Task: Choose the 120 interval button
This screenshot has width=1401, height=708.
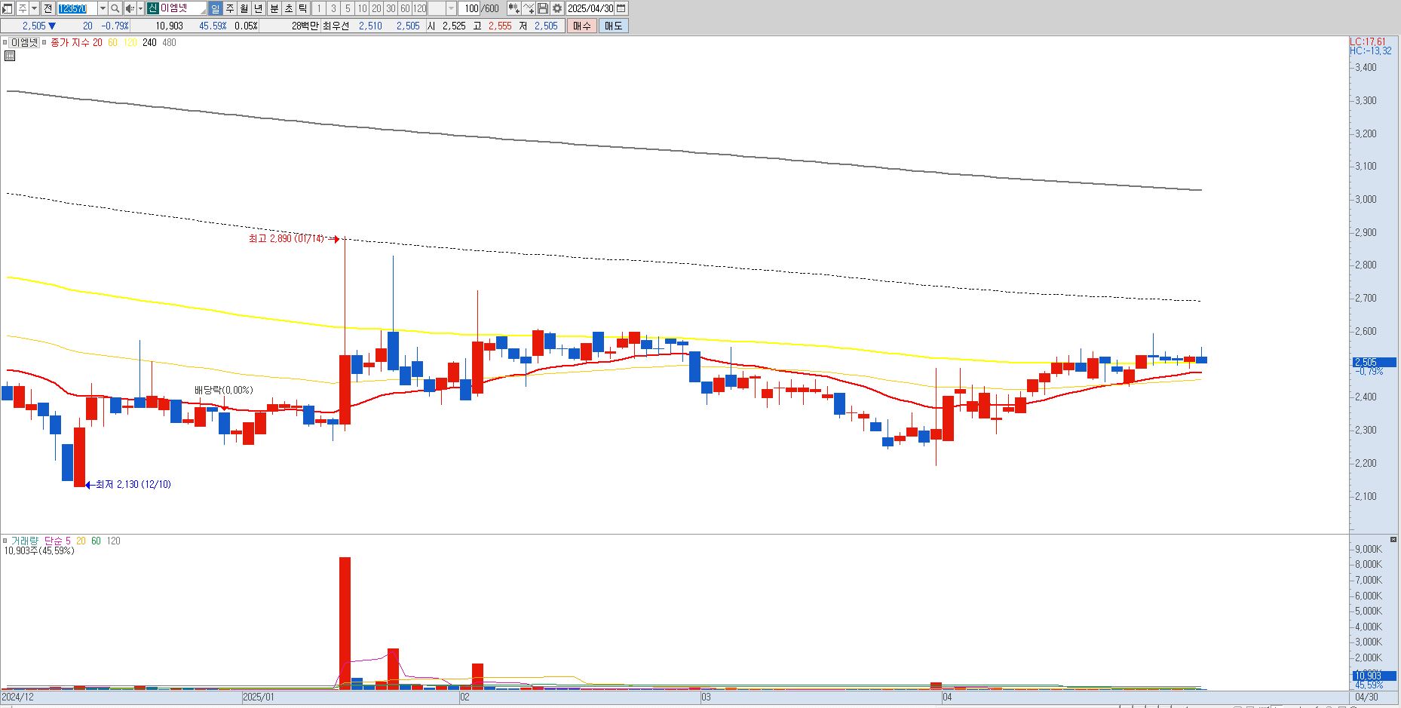Action: (419, 8)
